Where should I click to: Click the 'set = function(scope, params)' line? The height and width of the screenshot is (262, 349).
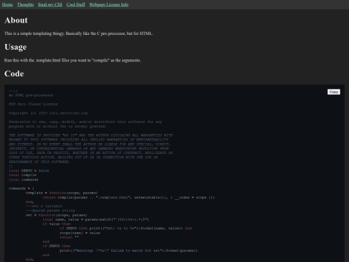(x=56, y=215)
